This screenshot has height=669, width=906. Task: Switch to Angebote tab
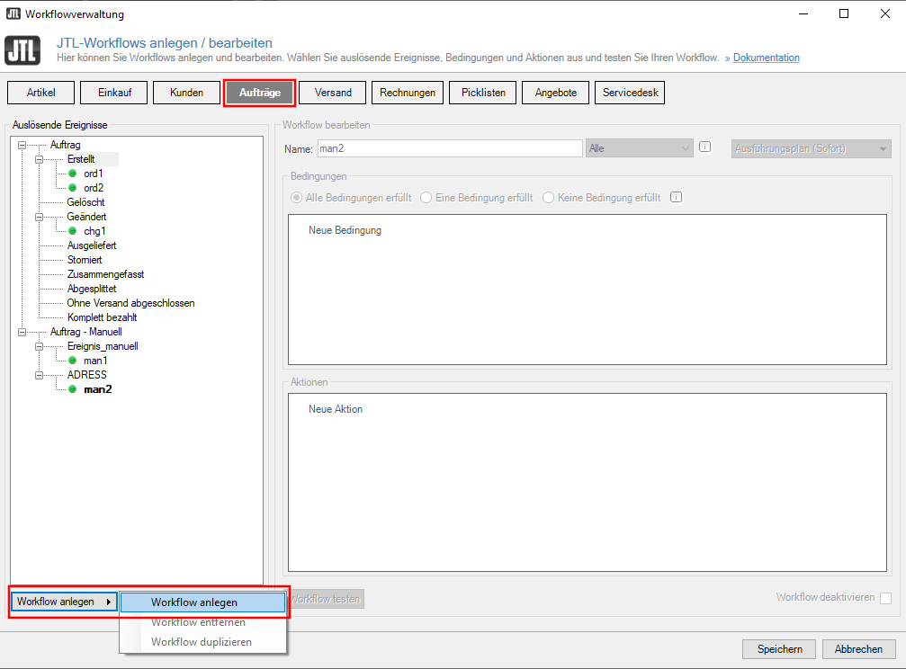(555, 93)
